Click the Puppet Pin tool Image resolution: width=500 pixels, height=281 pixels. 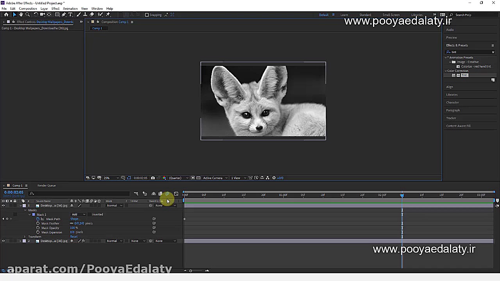(108, 15)
